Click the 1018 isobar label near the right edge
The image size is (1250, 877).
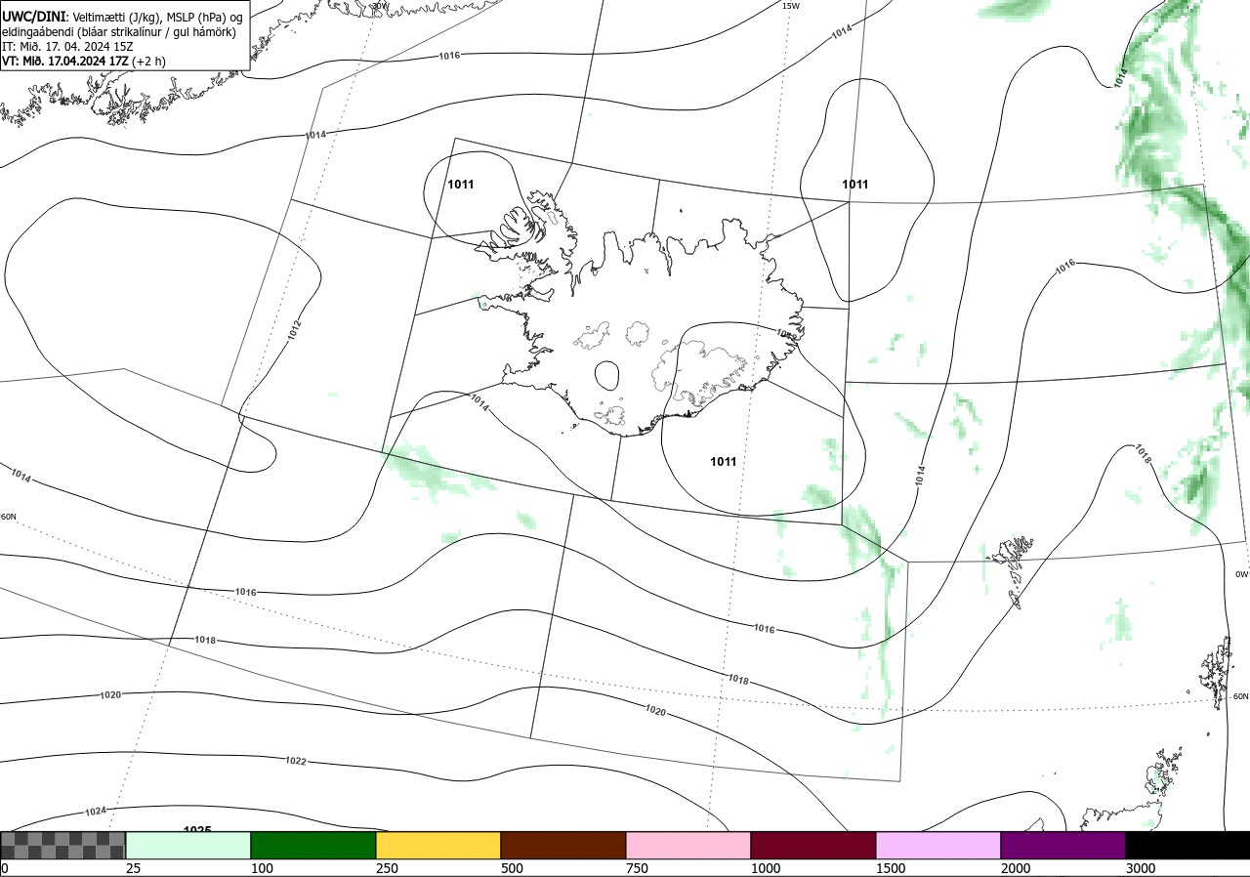(1143, 453)
